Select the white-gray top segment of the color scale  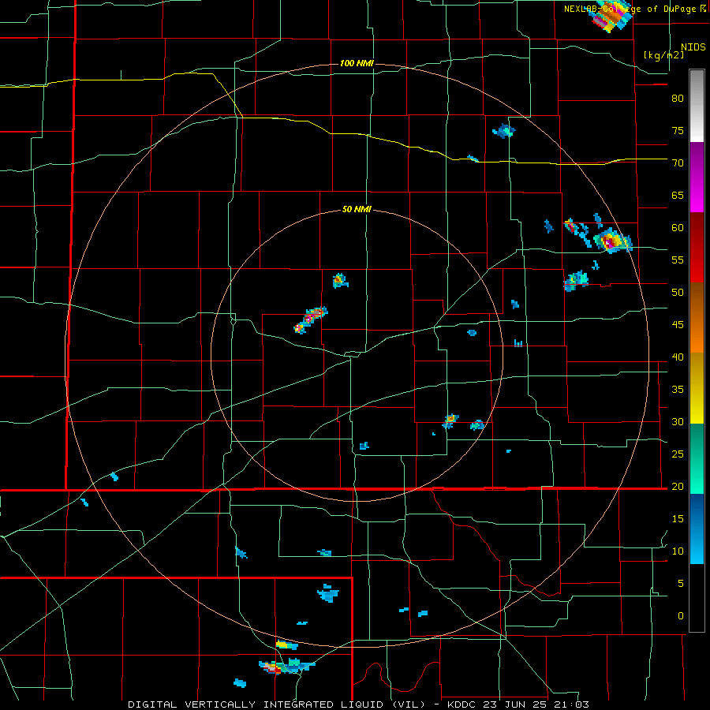pyautogui.click(x=697, y=106)
